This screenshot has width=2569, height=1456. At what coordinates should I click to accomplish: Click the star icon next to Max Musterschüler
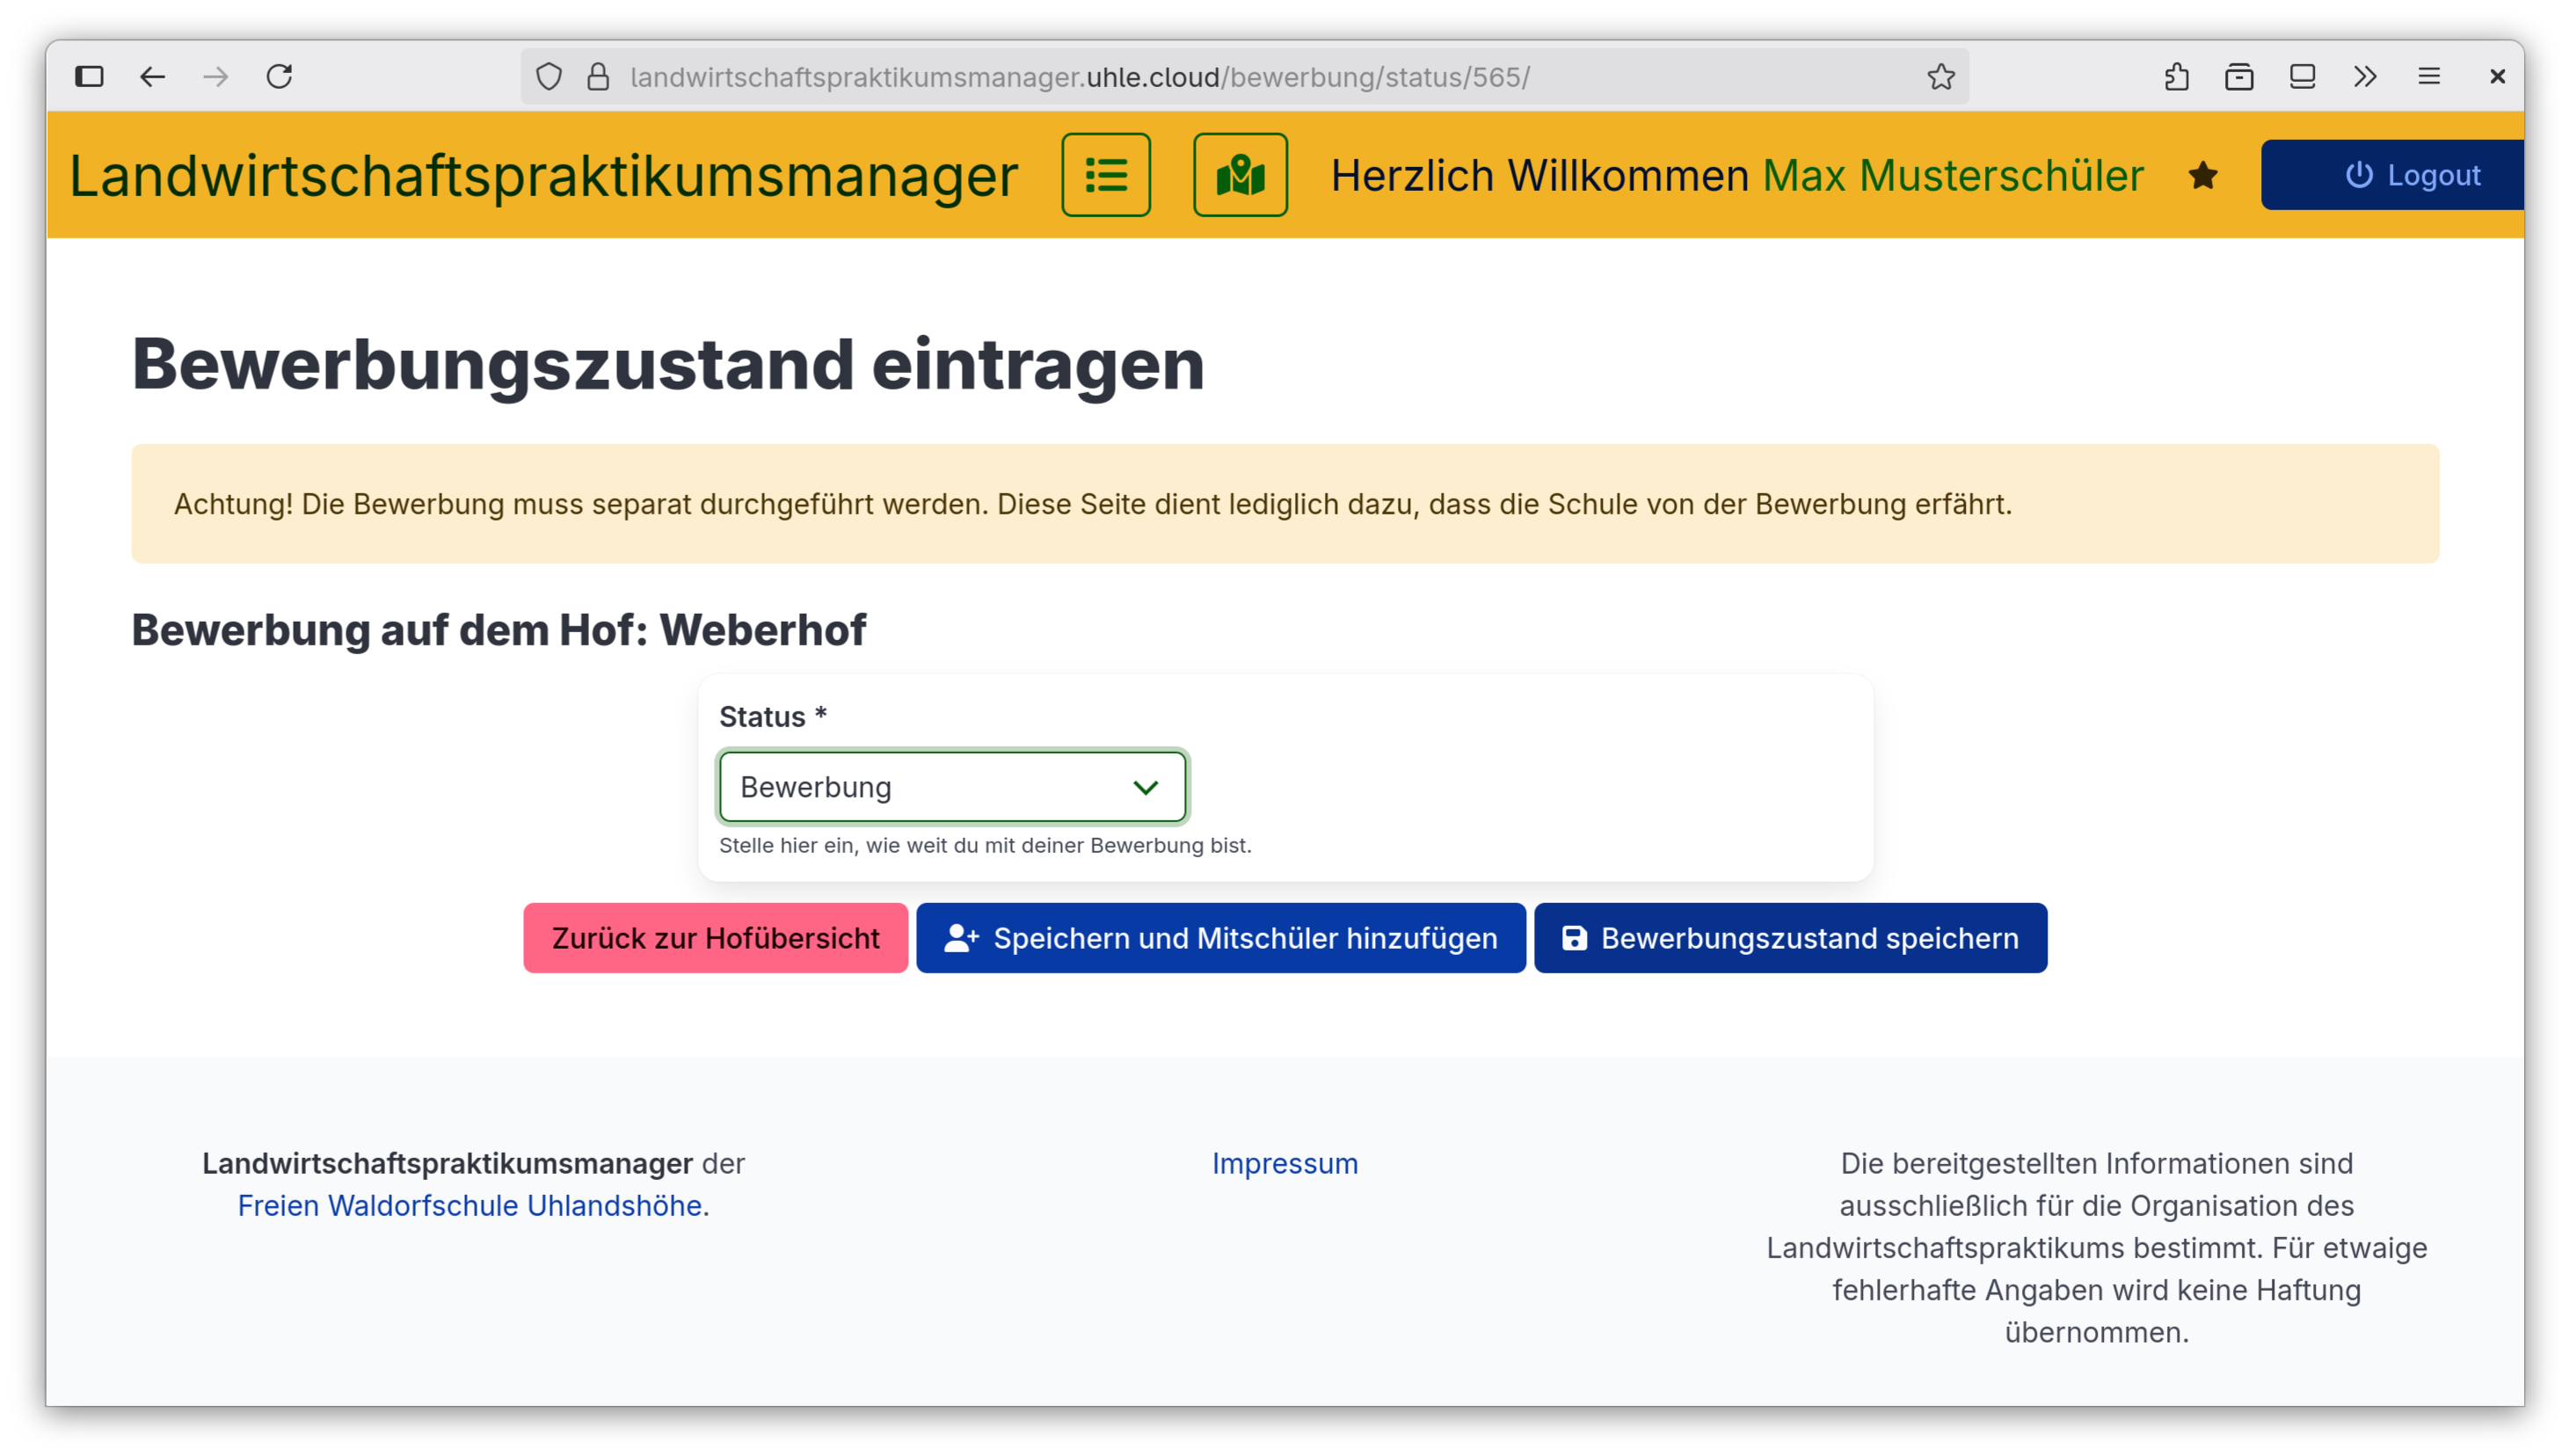(2203, 175)
